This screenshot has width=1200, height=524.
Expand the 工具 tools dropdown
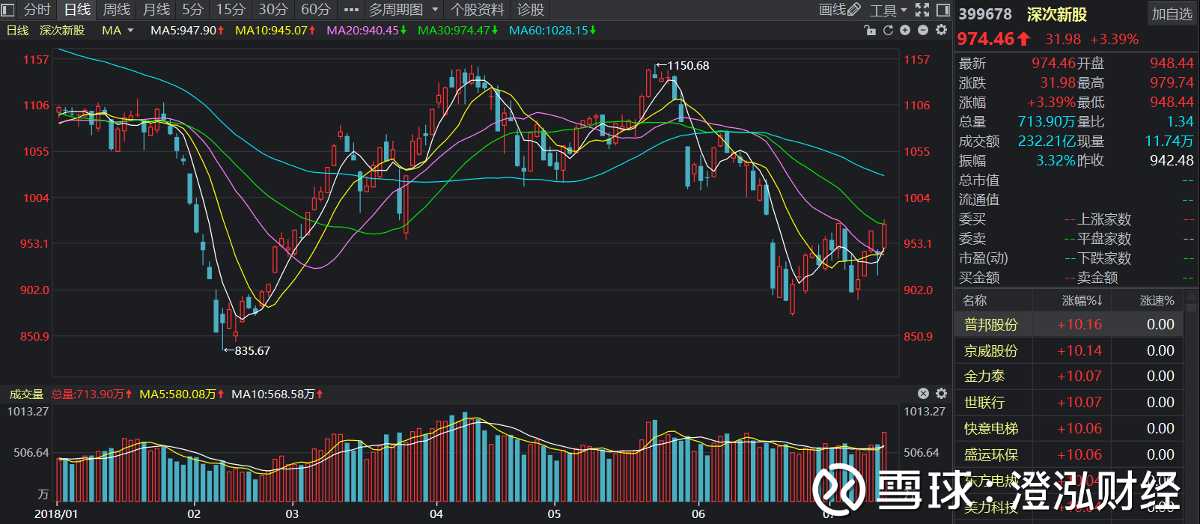tap(888, 10)
